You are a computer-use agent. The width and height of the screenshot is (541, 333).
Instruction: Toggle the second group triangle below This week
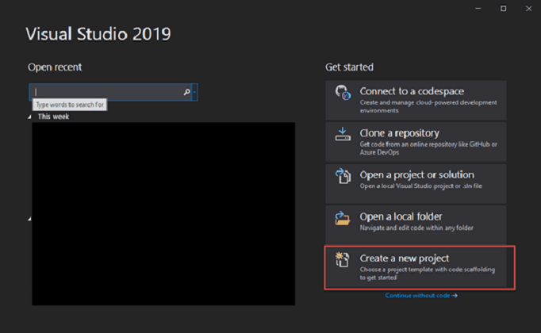[30, 218]
